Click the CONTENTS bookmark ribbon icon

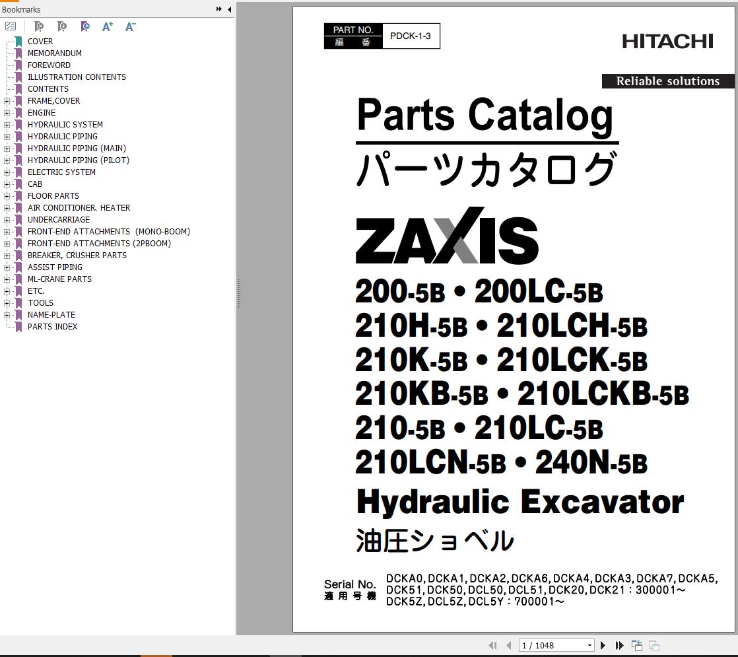pyautogui.click(x=19, y=89)
